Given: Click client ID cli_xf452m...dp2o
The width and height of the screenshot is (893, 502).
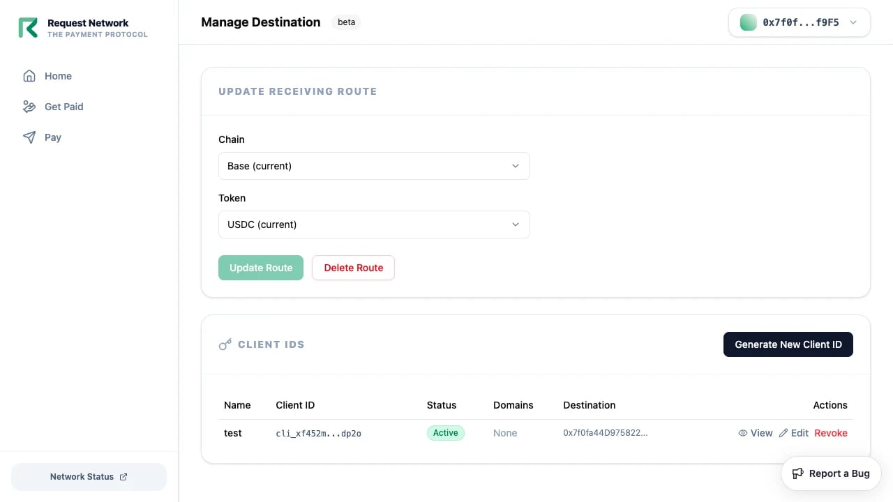Looking at the screenshot, I should (319, 434).
